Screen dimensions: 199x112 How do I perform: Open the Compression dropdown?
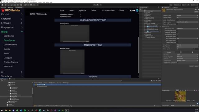(x=187, y=61)
